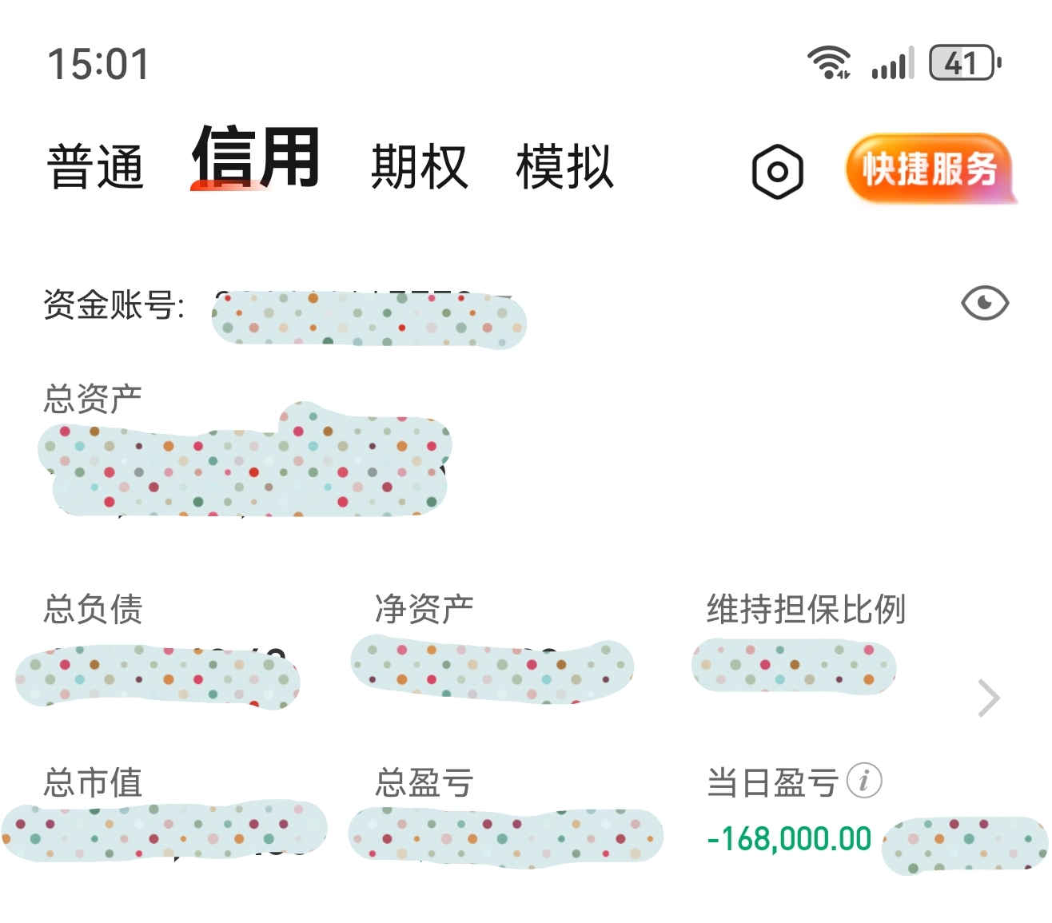Tap the 总盈亏 total profit-loss label
The image size is (1052, 923).
424,782
